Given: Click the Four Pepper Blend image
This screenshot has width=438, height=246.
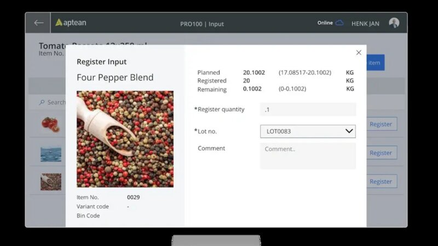Looking at the screenshot, I should pyautogui.click(x=125, y=139).
